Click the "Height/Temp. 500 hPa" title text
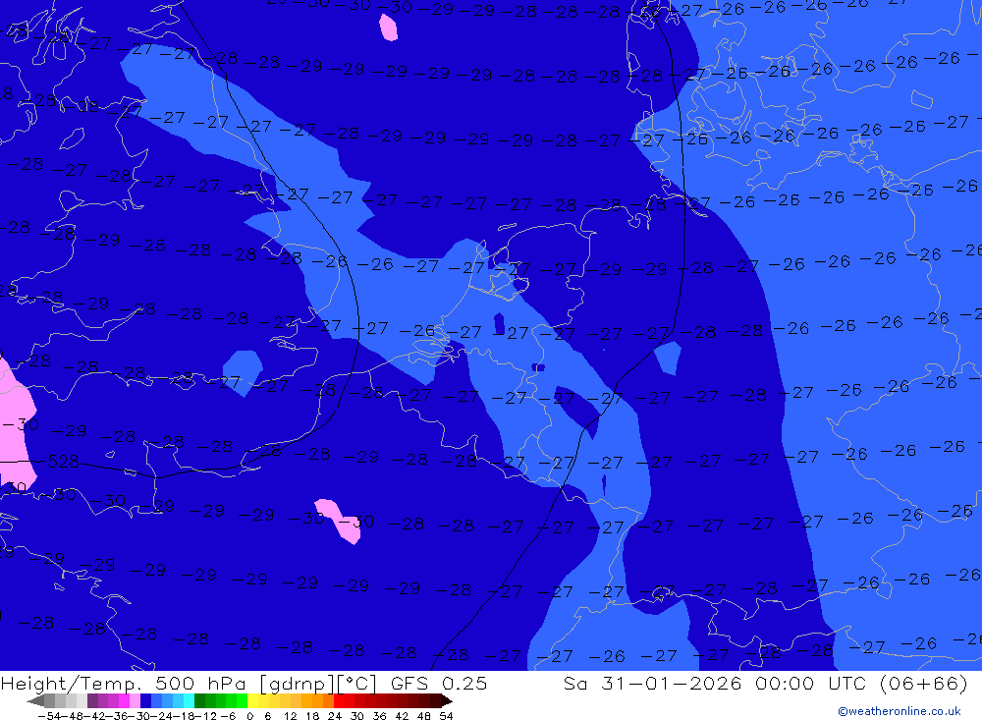This screenshot has height=720, width=982. 126,683
